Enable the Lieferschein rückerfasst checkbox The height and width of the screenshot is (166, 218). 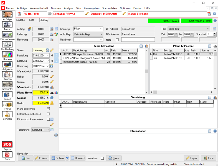[48, 114]
